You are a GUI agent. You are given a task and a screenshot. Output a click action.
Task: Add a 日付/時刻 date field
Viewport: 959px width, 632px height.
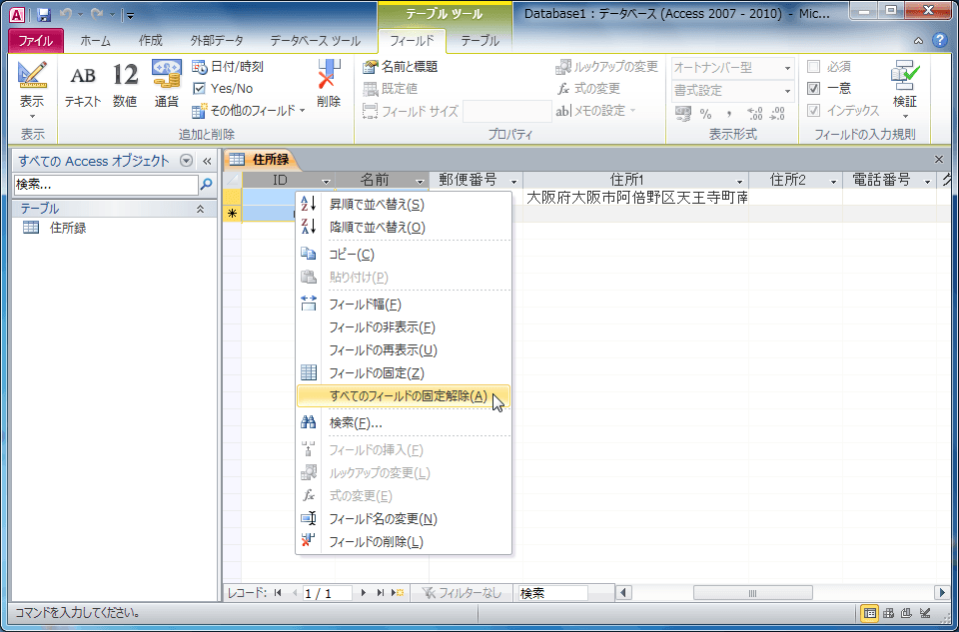point(228,67)
